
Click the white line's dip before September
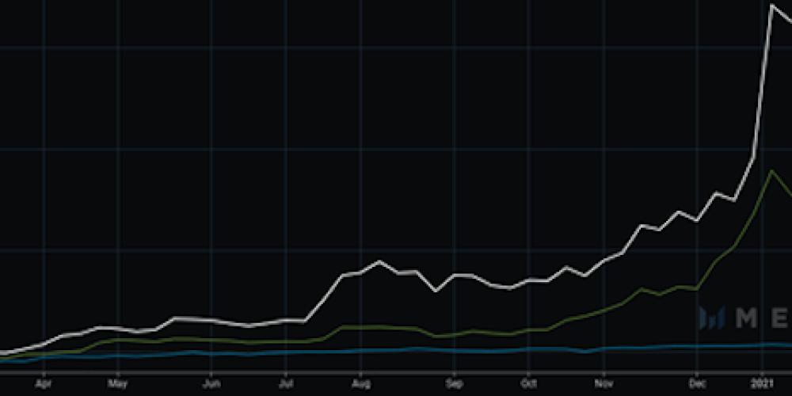pos(436,291)
